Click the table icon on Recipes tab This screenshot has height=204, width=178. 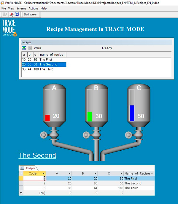(22, 168)
